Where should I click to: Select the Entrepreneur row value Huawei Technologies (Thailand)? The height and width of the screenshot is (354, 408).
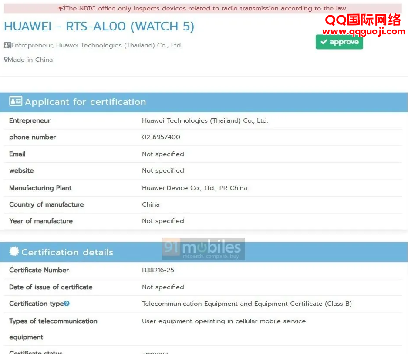pos(205,121)
